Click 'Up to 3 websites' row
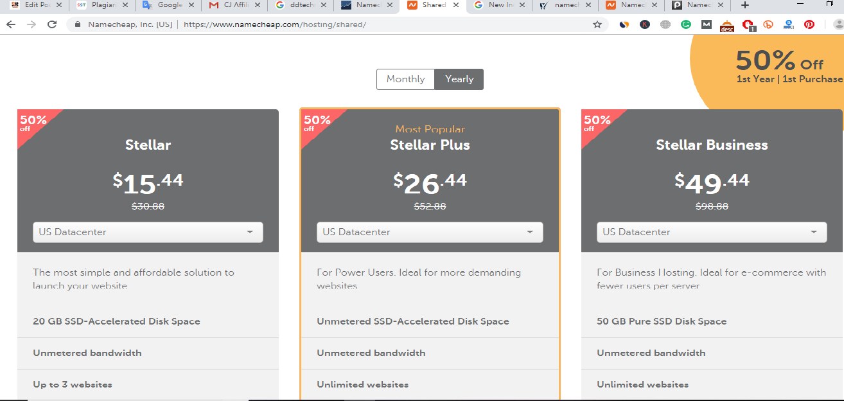The height and width of the screenshot is (401, 844). click(148, 384)
